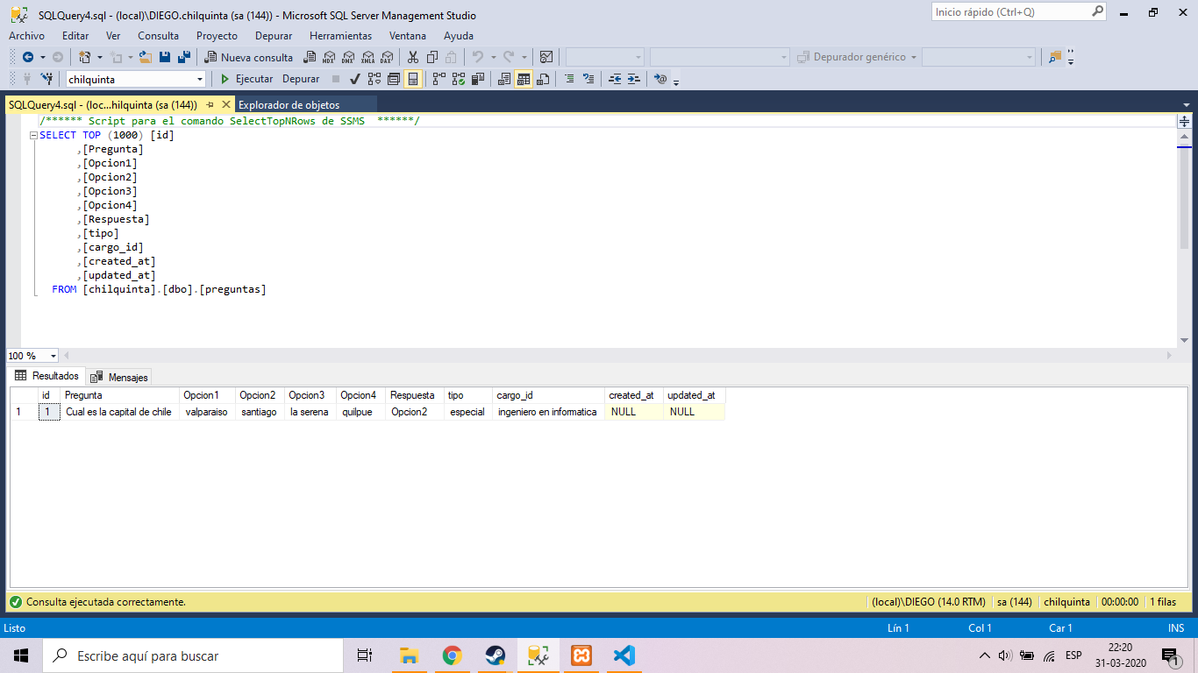Image resolution: width=1198 pixels, height=673 pixels.
Task: Uncomment the selected lines icon
Action: tap(588, 79)
